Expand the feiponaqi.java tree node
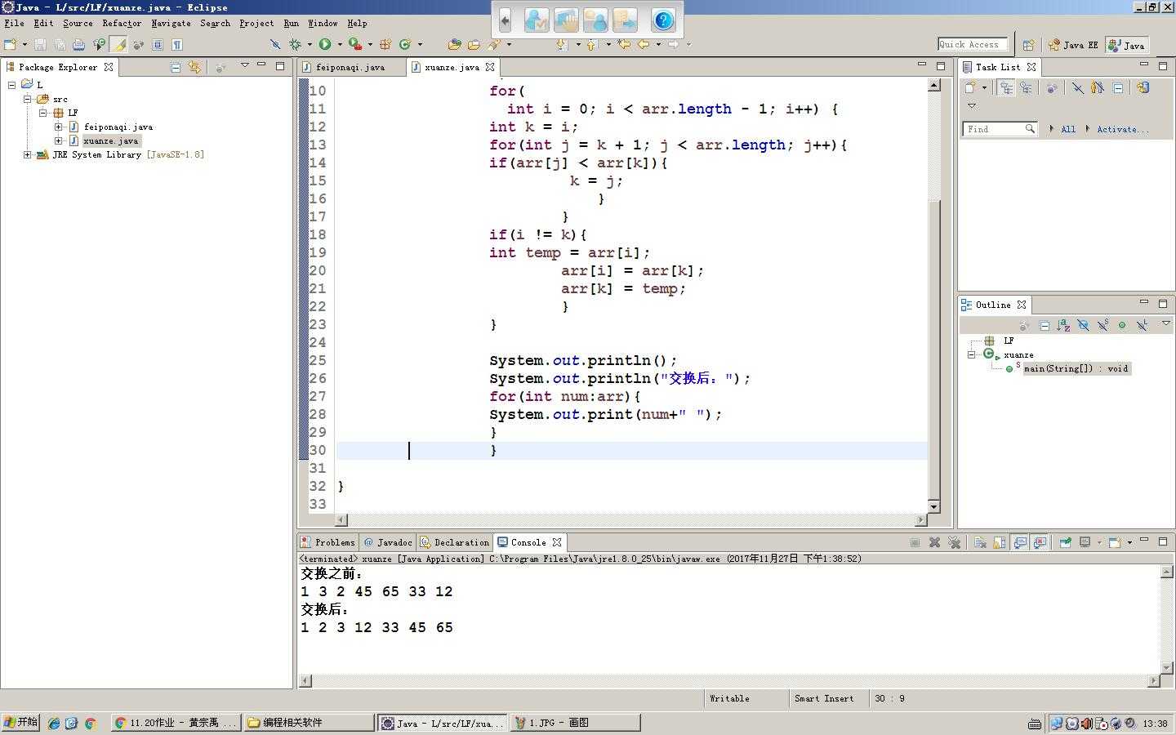1176x735 pixels. click(x=59, y=127)
